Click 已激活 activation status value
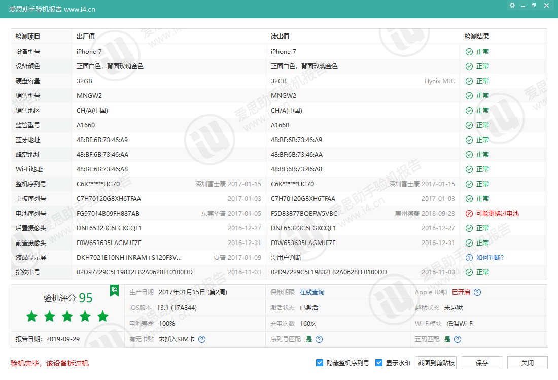The image size is (558, 380). pos(309,308)
